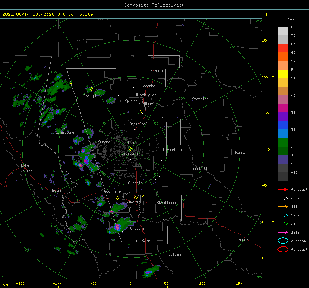The image size is (309, 288).
Task: Click the RedDeer city label
Action: tap(146, 104)
